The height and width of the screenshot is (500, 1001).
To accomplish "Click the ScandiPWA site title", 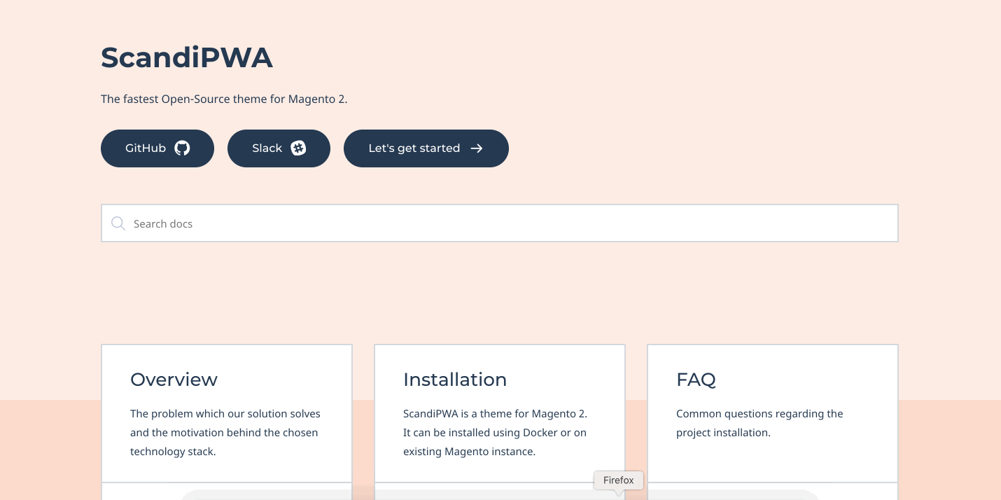I will coord(187,57).
